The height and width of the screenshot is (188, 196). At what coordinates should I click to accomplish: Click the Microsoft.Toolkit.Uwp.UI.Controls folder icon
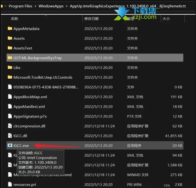click(10, 77)
